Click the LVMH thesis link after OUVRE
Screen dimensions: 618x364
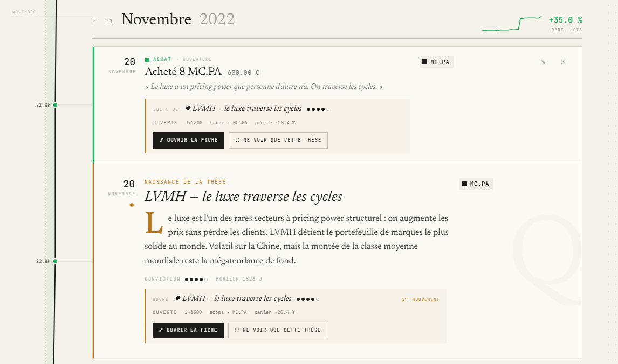tap(237, 299)
